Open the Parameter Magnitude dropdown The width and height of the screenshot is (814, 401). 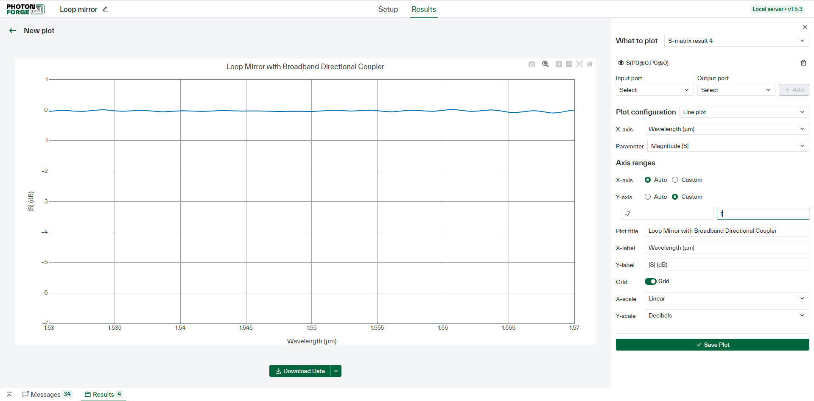(728, 146)
